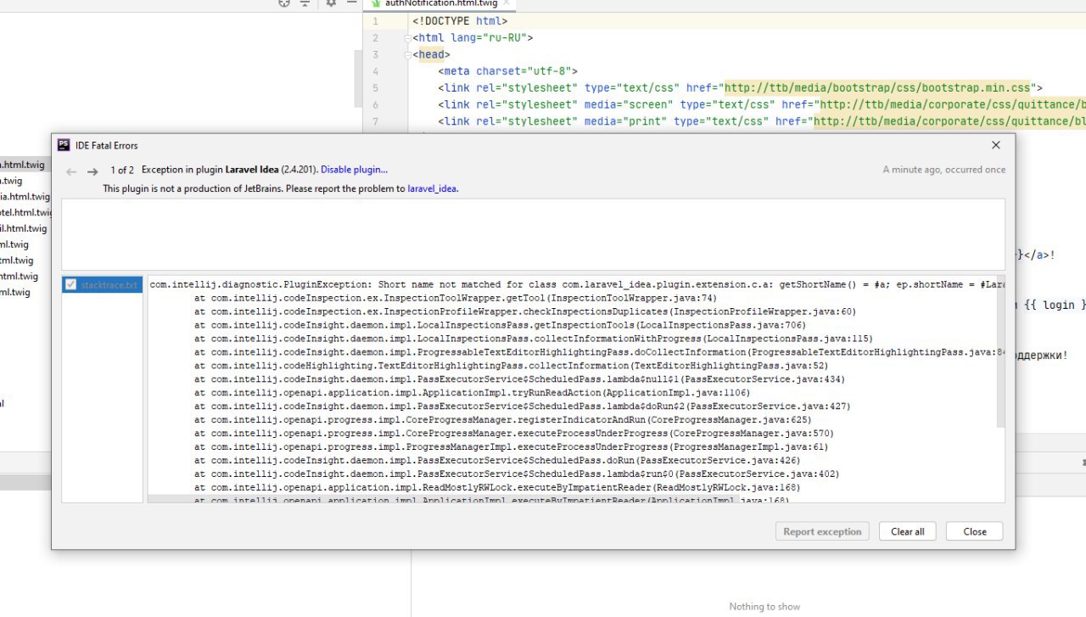The height and width of the screenshot is (617, 1086).
Task: Select the stacktrace.txt attachment row
Action: (x=102, y=284)
